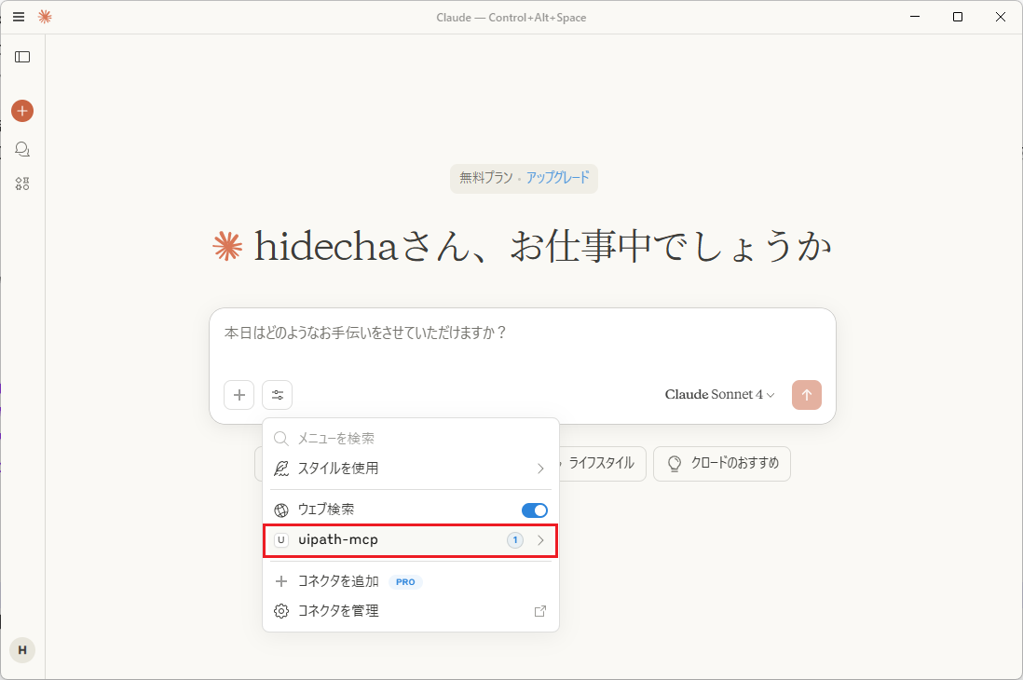This screenshot has height=680, width=1023.
Task: Click the 無料プラン label
Action: click(x=486, y=178)
